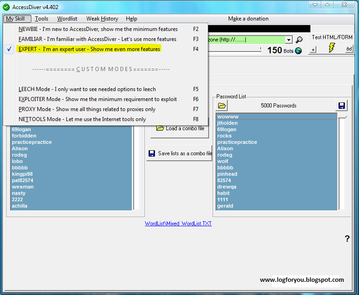Click the password list scrollbar

[x=342, y=162]
